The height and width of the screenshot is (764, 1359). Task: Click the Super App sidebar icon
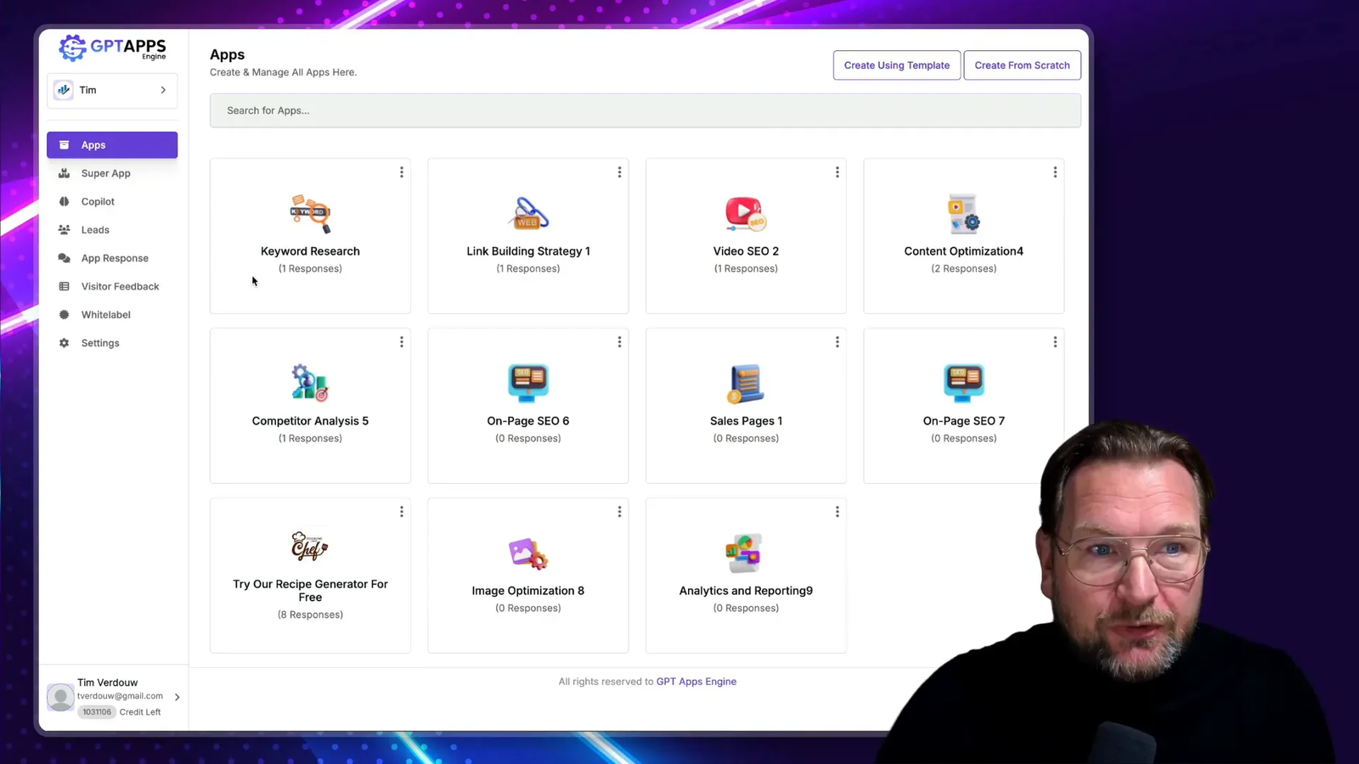tap(64, 173)
